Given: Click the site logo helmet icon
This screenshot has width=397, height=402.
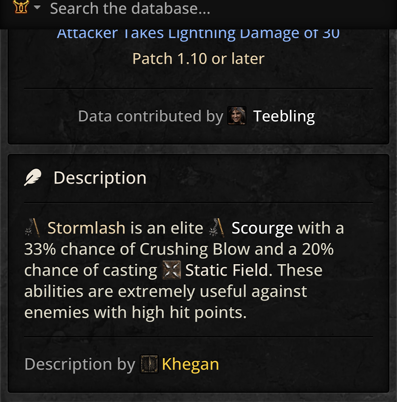Looking at the screenshot, I should (x=21, y=7).
